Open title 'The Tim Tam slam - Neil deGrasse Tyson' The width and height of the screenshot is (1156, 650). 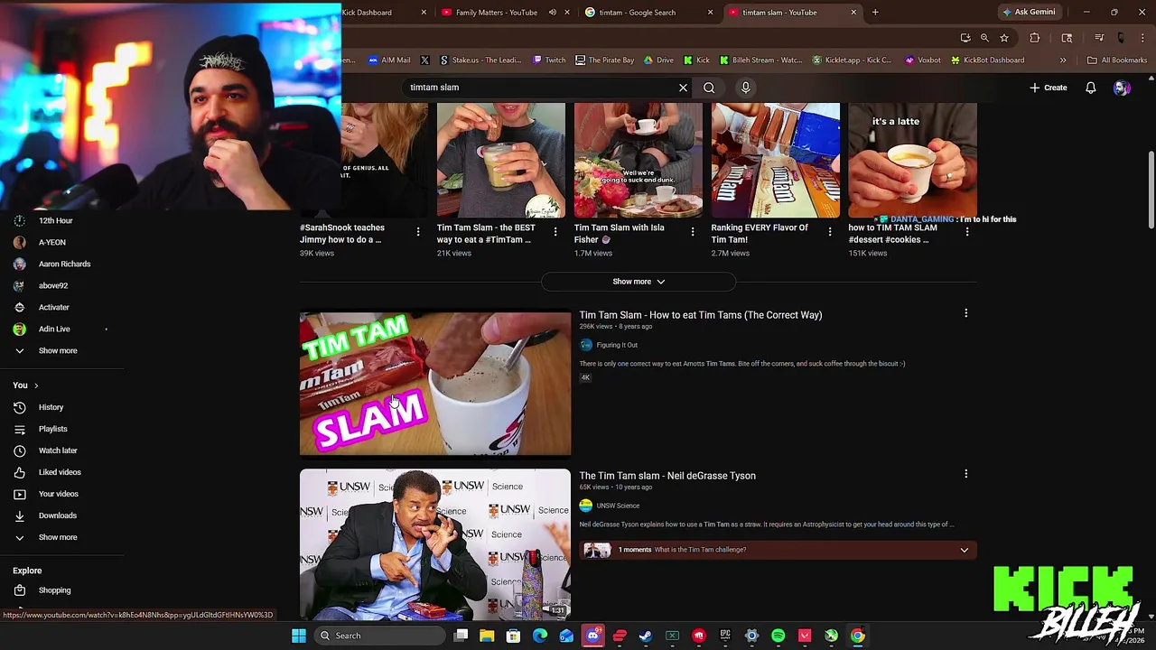click(x=667, y=476)
